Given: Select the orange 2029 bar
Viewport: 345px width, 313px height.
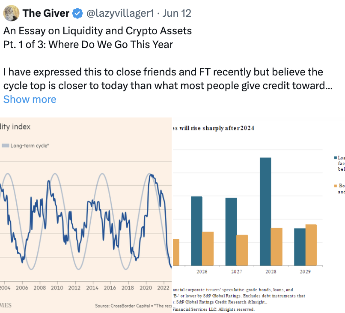Looking at the screenshot, I should (311, 244).
